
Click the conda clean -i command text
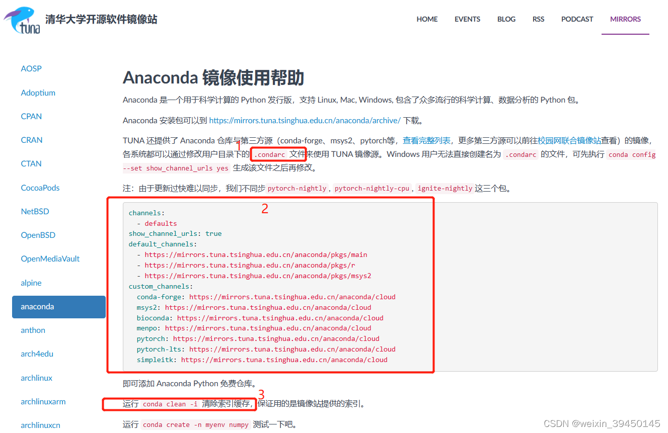[x=170, y=404]
